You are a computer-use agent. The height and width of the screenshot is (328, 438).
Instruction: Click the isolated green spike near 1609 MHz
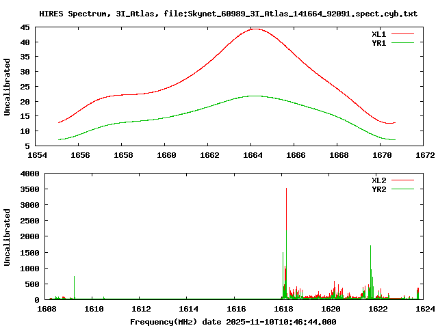click(x=74, y=277)
